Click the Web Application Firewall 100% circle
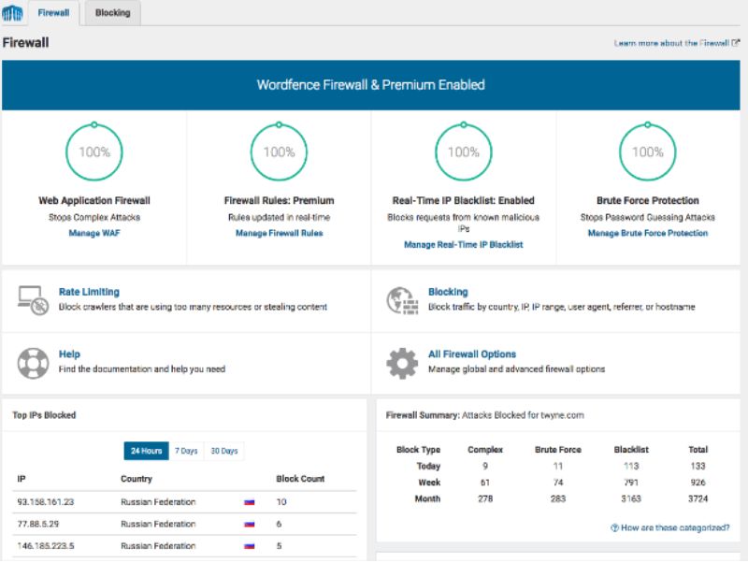 click(93, 152)
